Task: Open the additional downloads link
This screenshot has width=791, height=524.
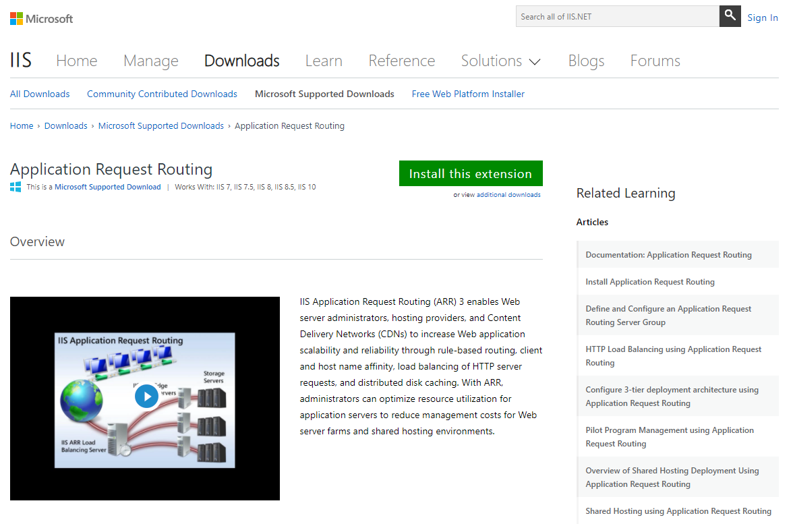Action: click(x=508, y=195)
